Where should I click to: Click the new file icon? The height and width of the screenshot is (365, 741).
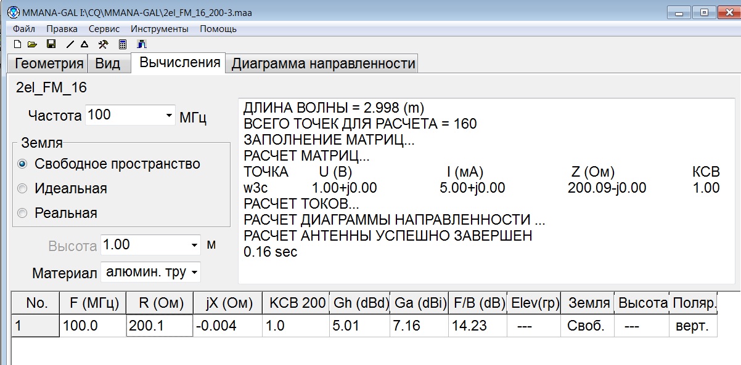[x=17, y=44]
